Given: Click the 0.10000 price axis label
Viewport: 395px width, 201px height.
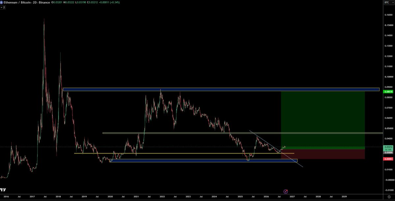Looking at the screenshot, I should [389, 77].
